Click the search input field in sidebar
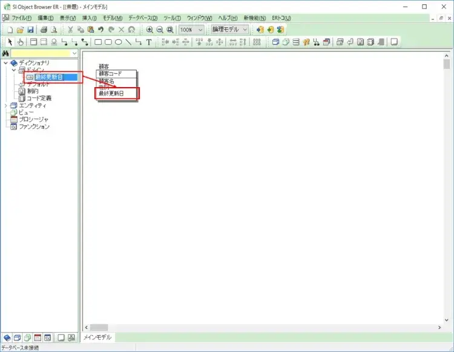This screenshot has height=352, width=454. point(41,54)
